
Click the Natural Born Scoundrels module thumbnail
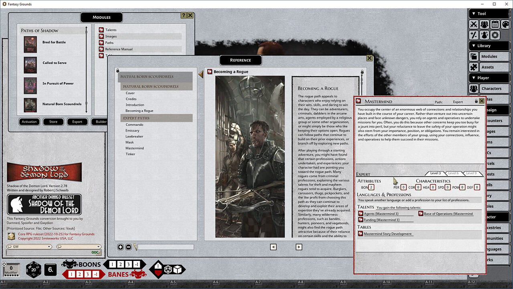[x=30, y=104]
